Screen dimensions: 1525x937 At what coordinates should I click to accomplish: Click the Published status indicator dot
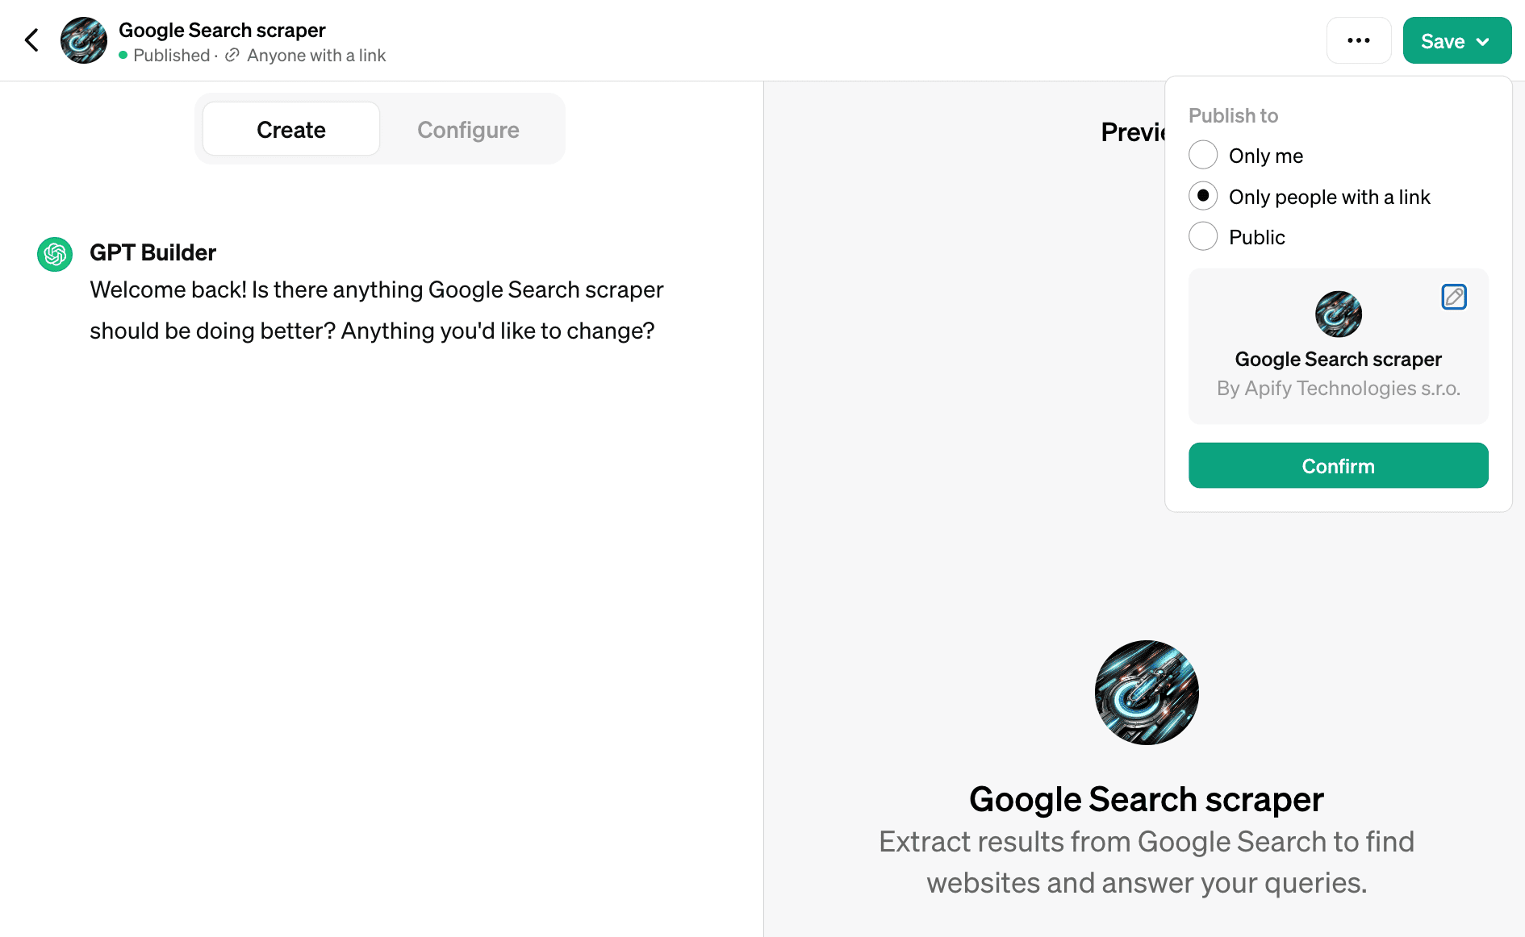pyautogui.click(x=123, y=55)
